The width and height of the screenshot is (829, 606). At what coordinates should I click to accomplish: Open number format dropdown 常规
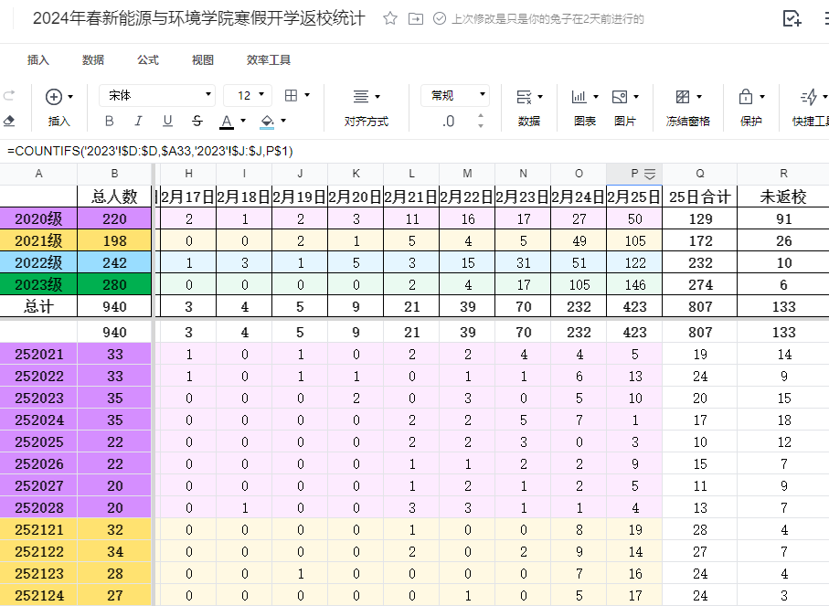pos(454,95)
